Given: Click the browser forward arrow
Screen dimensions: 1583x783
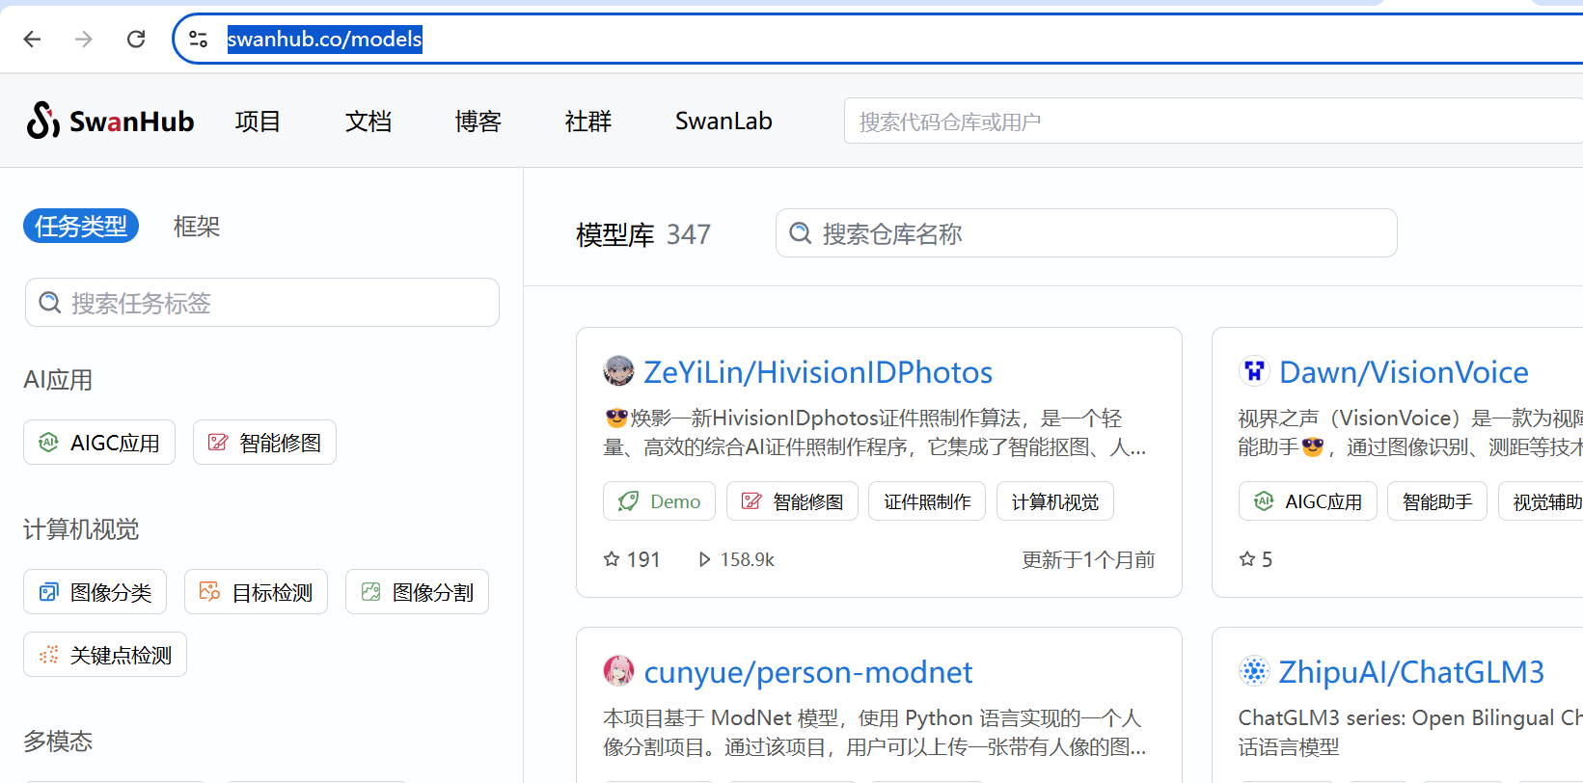Looking at the screenshot, I should 84,39.
